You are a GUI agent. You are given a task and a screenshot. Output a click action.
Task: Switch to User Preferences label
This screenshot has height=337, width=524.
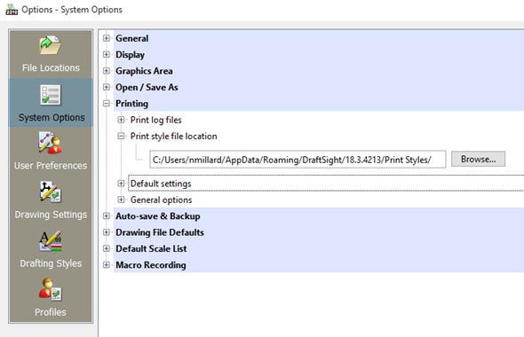pyautogui.click(x=51, y=166)
